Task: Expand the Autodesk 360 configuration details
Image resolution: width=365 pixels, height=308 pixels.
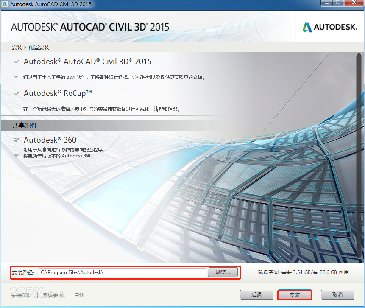Action: tap(15, 156)
